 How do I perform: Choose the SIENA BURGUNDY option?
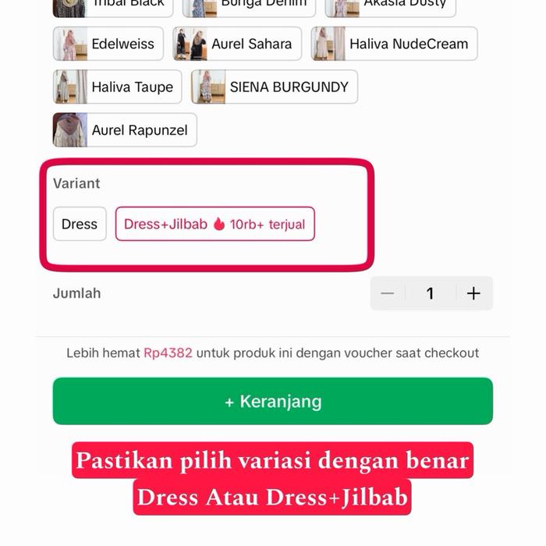pos(275,87)
